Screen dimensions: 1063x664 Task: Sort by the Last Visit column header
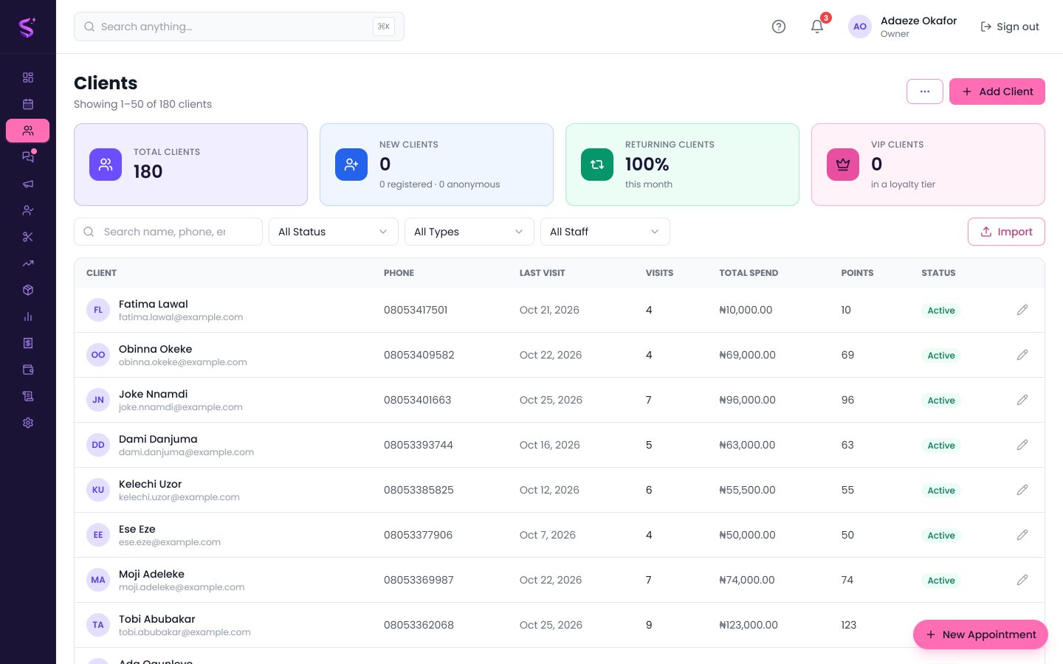pyautogui.click(x=542, y=273)
